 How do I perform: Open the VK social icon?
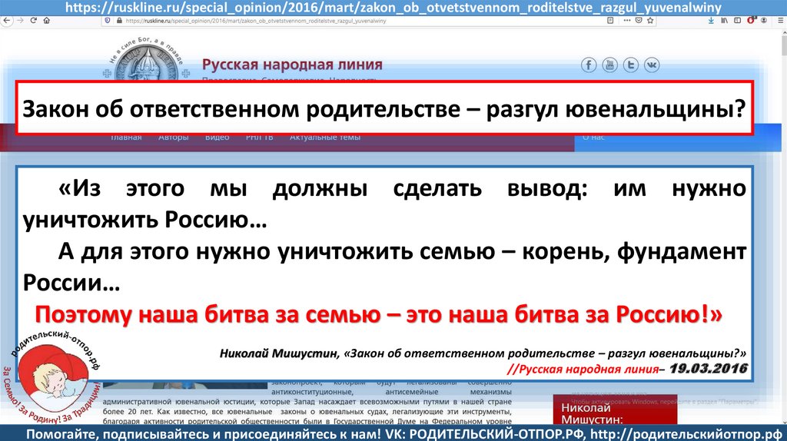coord(651,65)
